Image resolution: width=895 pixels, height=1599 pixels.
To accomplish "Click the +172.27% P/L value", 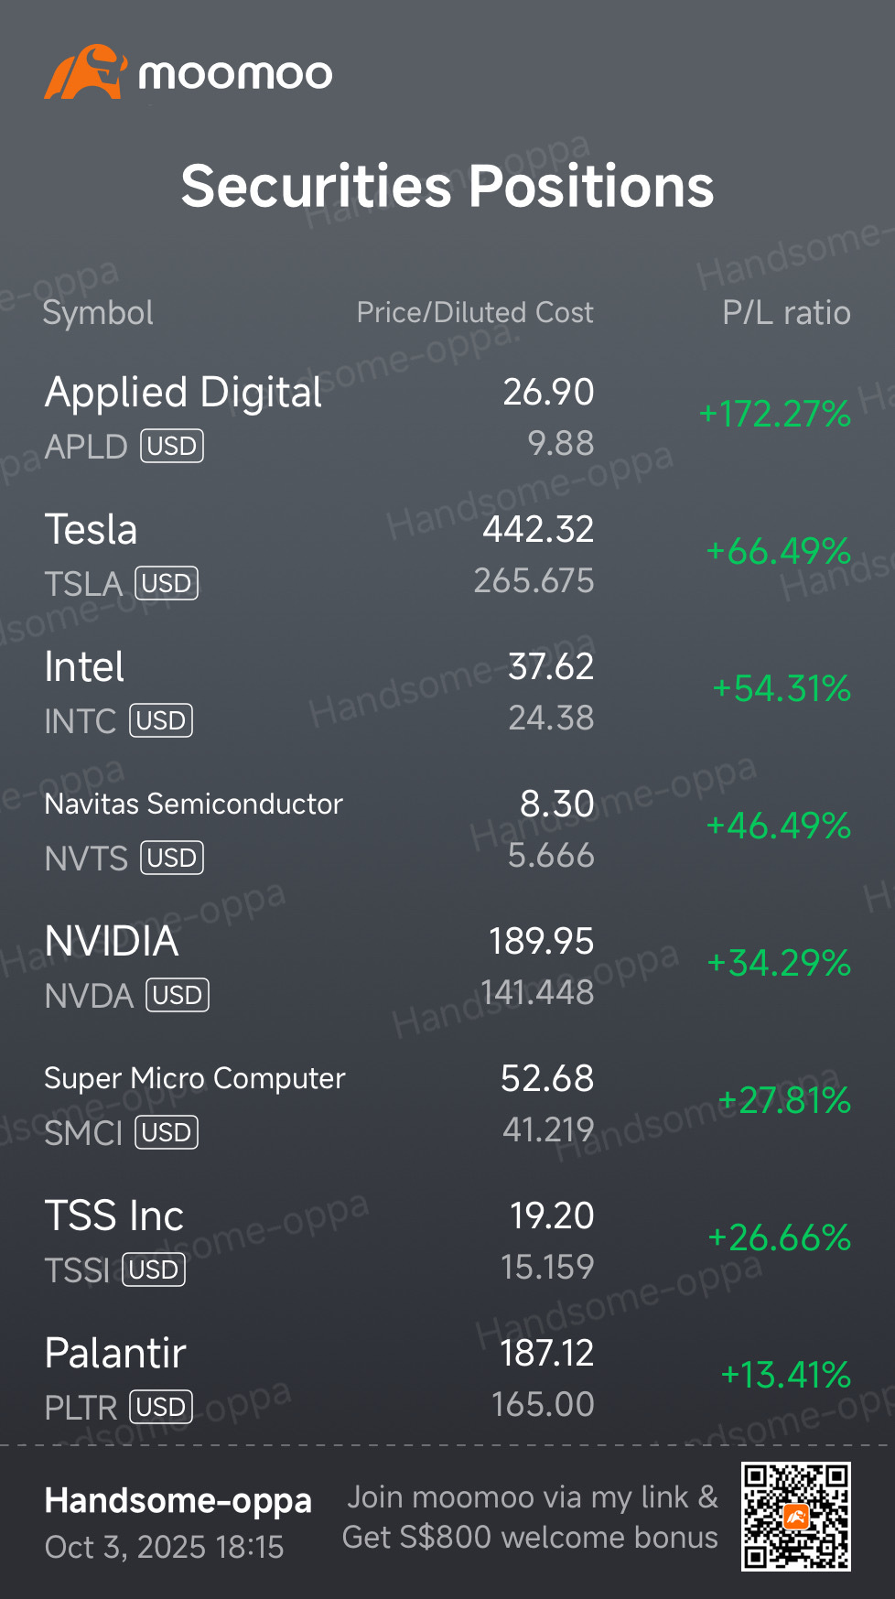I will pyautogui.click(x=774, y=414).
